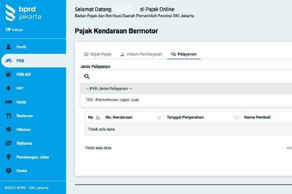The image size is (292, 194).
Task: Click '©2020 BPRD - DKI Jakarta.' footer text
Action: (x=27, y=188)
